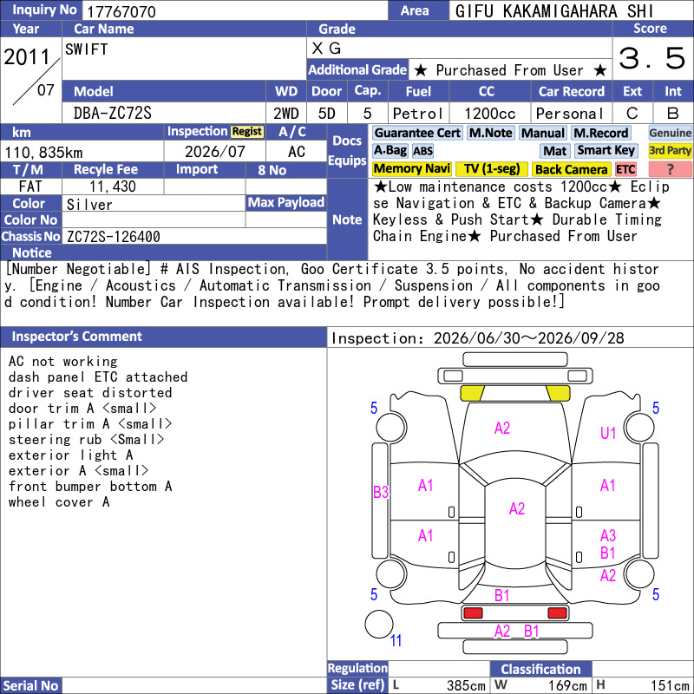Click the pink question mark badge
Image resolution: width=694 pixels, height=694 pixels.
point(670,169)
